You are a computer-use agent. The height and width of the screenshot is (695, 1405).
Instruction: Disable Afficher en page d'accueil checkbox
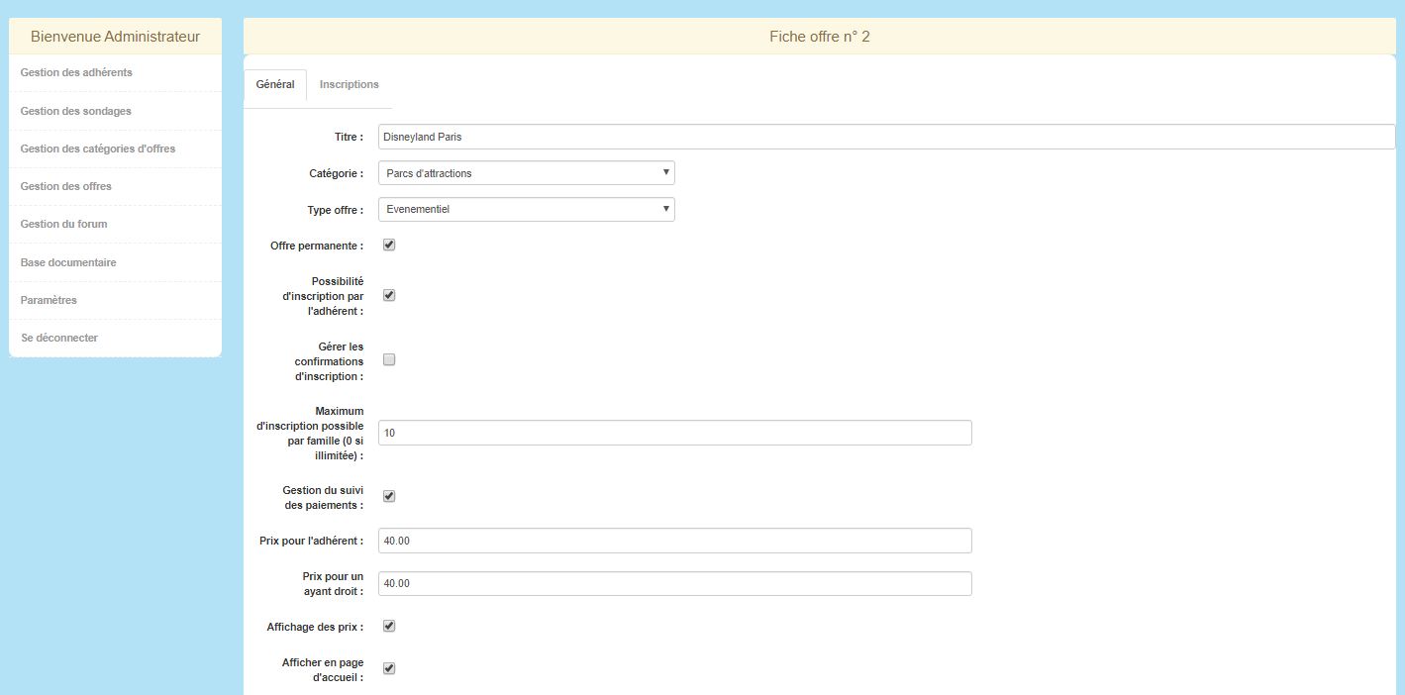click(x=389, y=668)
